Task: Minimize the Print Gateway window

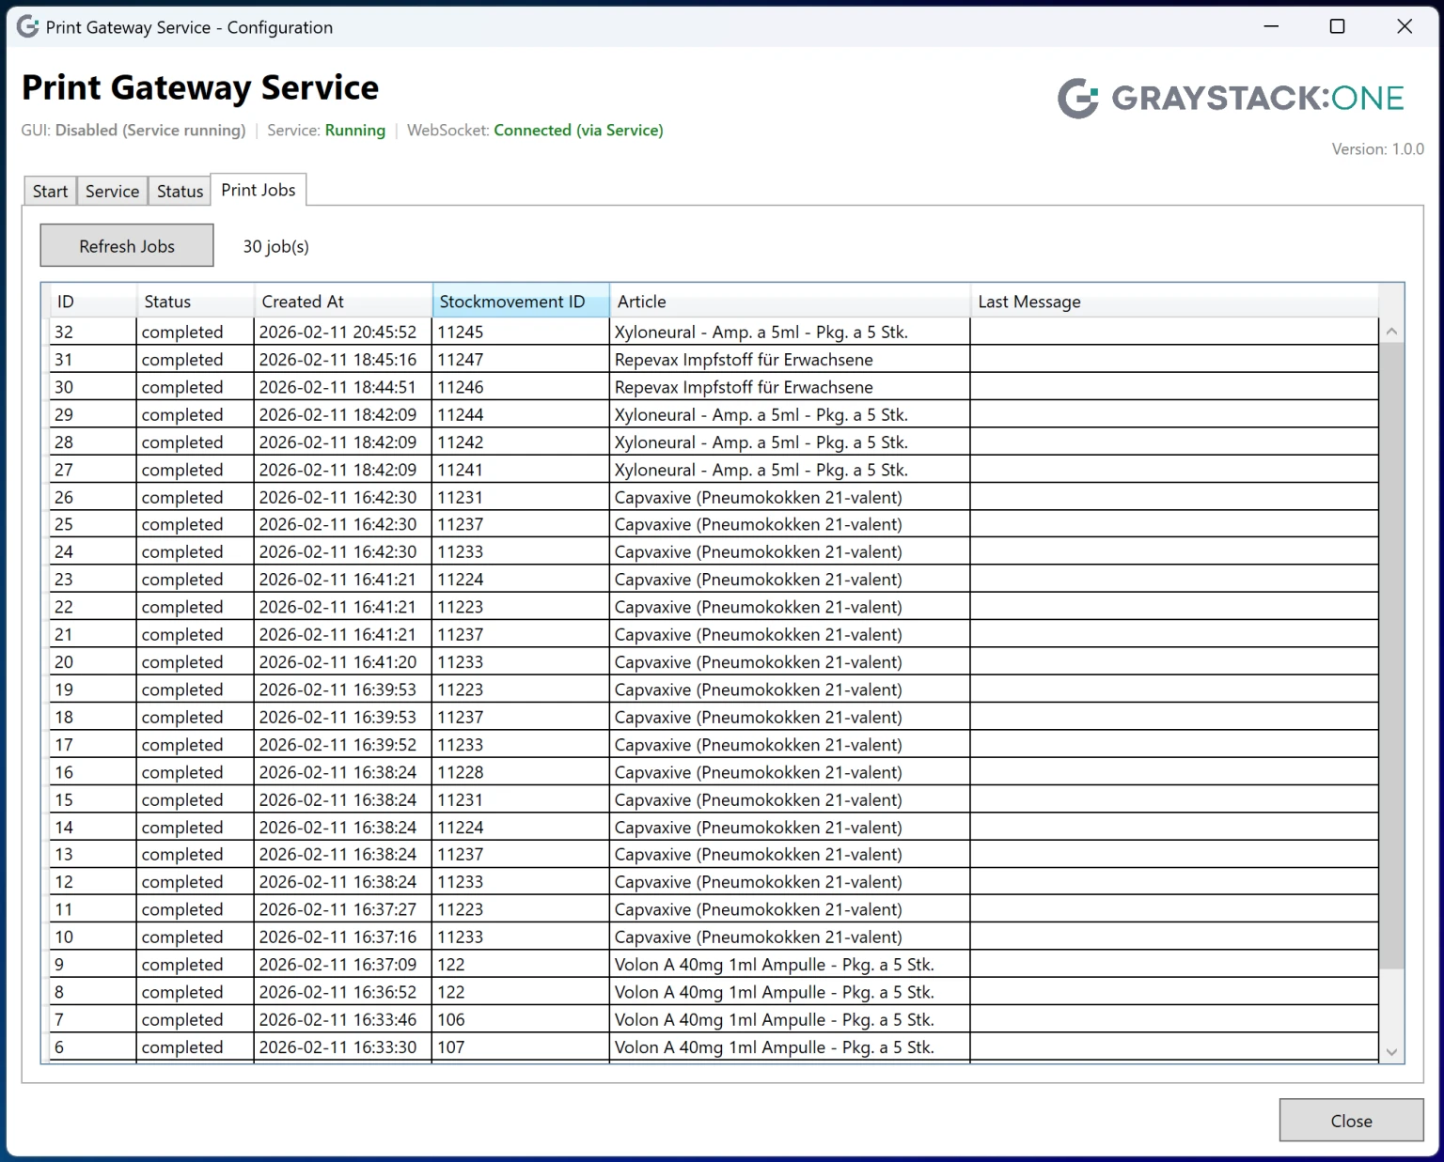Action: pyautogui.click(x=1271, y=27)
